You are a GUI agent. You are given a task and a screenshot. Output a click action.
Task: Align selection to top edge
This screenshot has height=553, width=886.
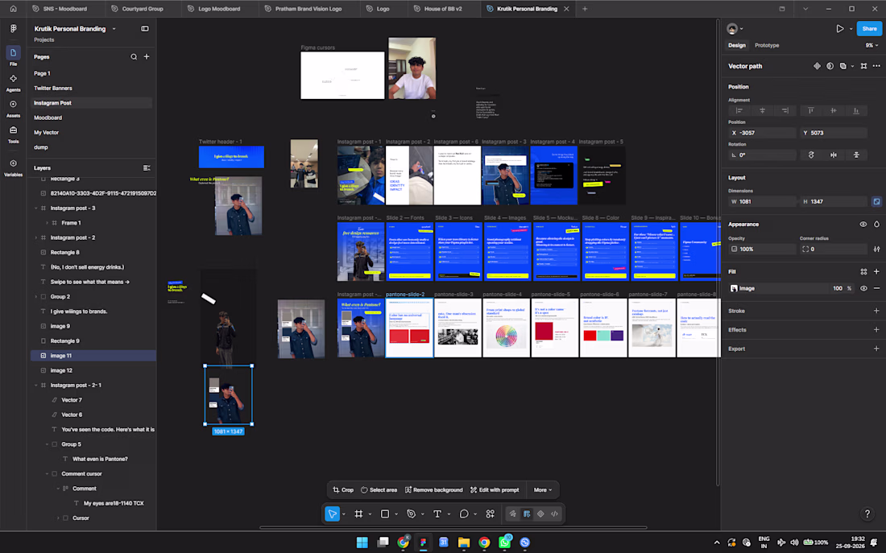811,111
